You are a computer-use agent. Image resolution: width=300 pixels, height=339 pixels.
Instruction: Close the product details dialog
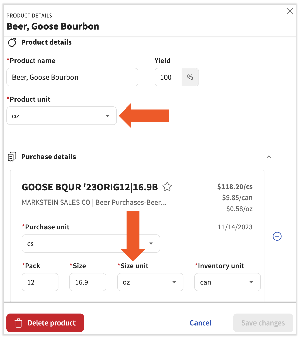tap(289, 11)
